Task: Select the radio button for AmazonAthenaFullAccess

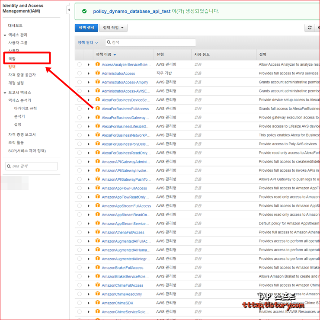Action: pyautogui.click(x=80, y=232)
